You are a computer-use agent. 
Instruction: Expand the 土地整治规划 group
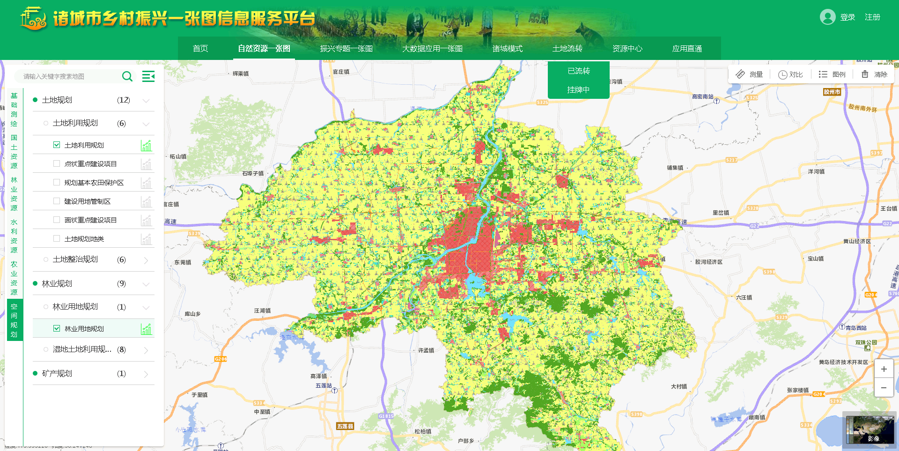(x=146, y=260)
